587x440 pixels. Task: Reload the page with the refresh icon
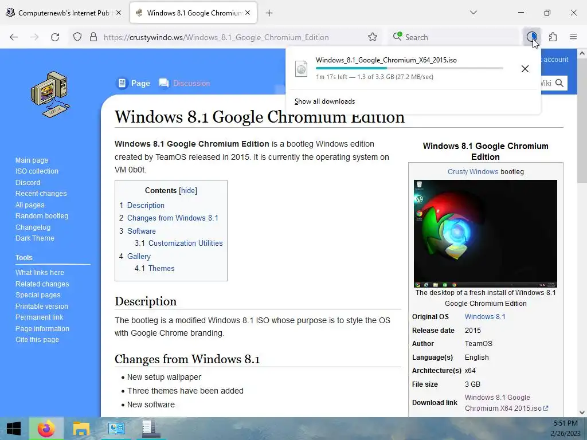click(55, 37)
